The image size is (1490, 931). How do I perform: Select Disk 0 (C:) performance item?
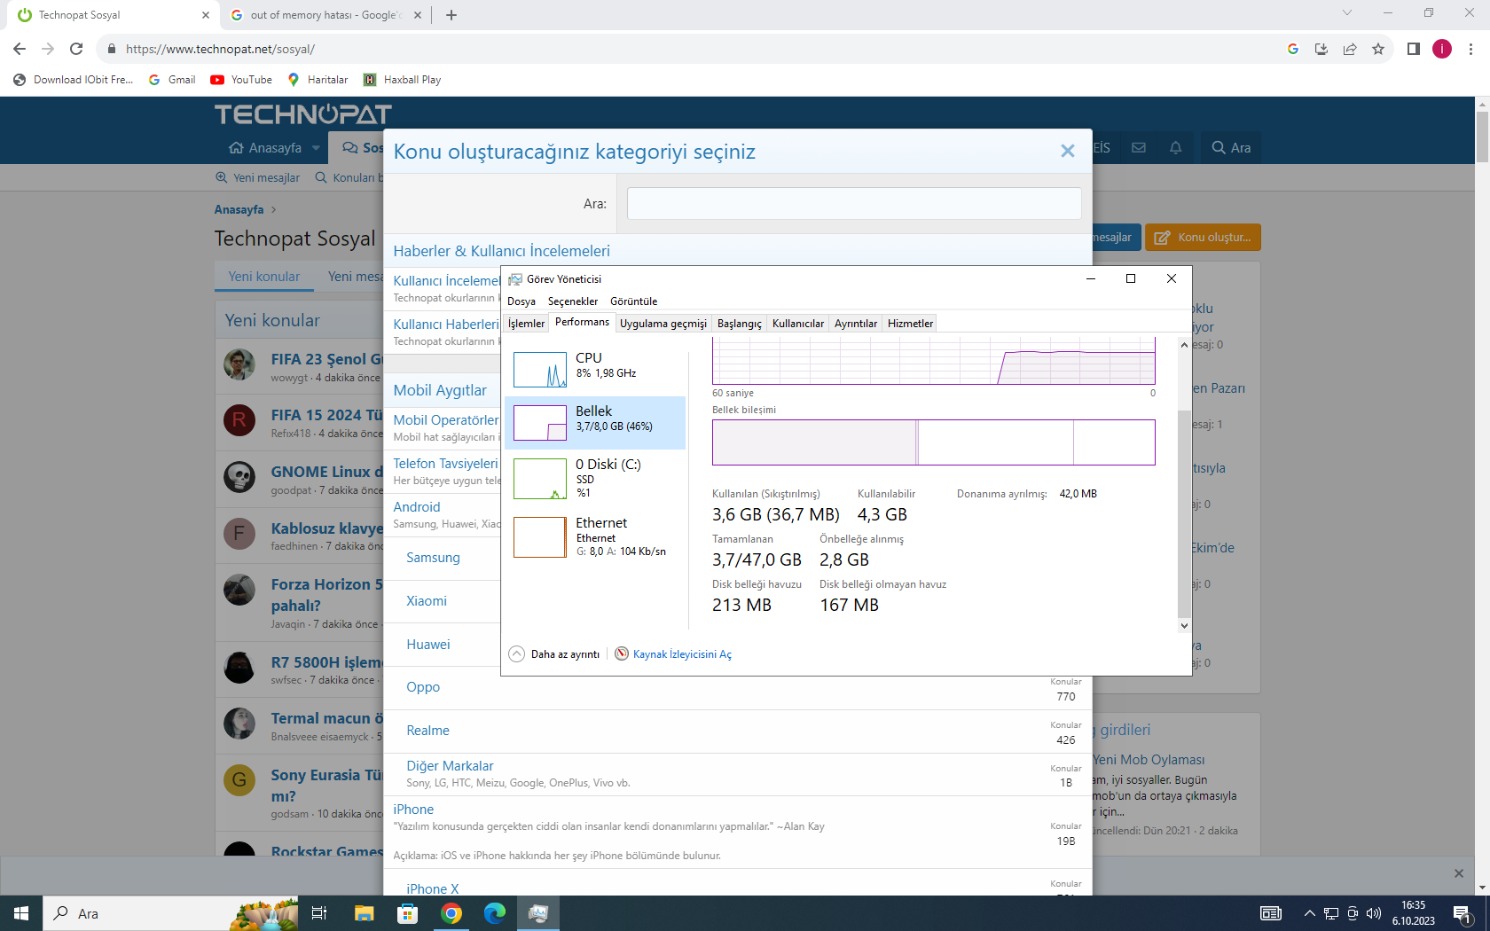click(595, 479)
